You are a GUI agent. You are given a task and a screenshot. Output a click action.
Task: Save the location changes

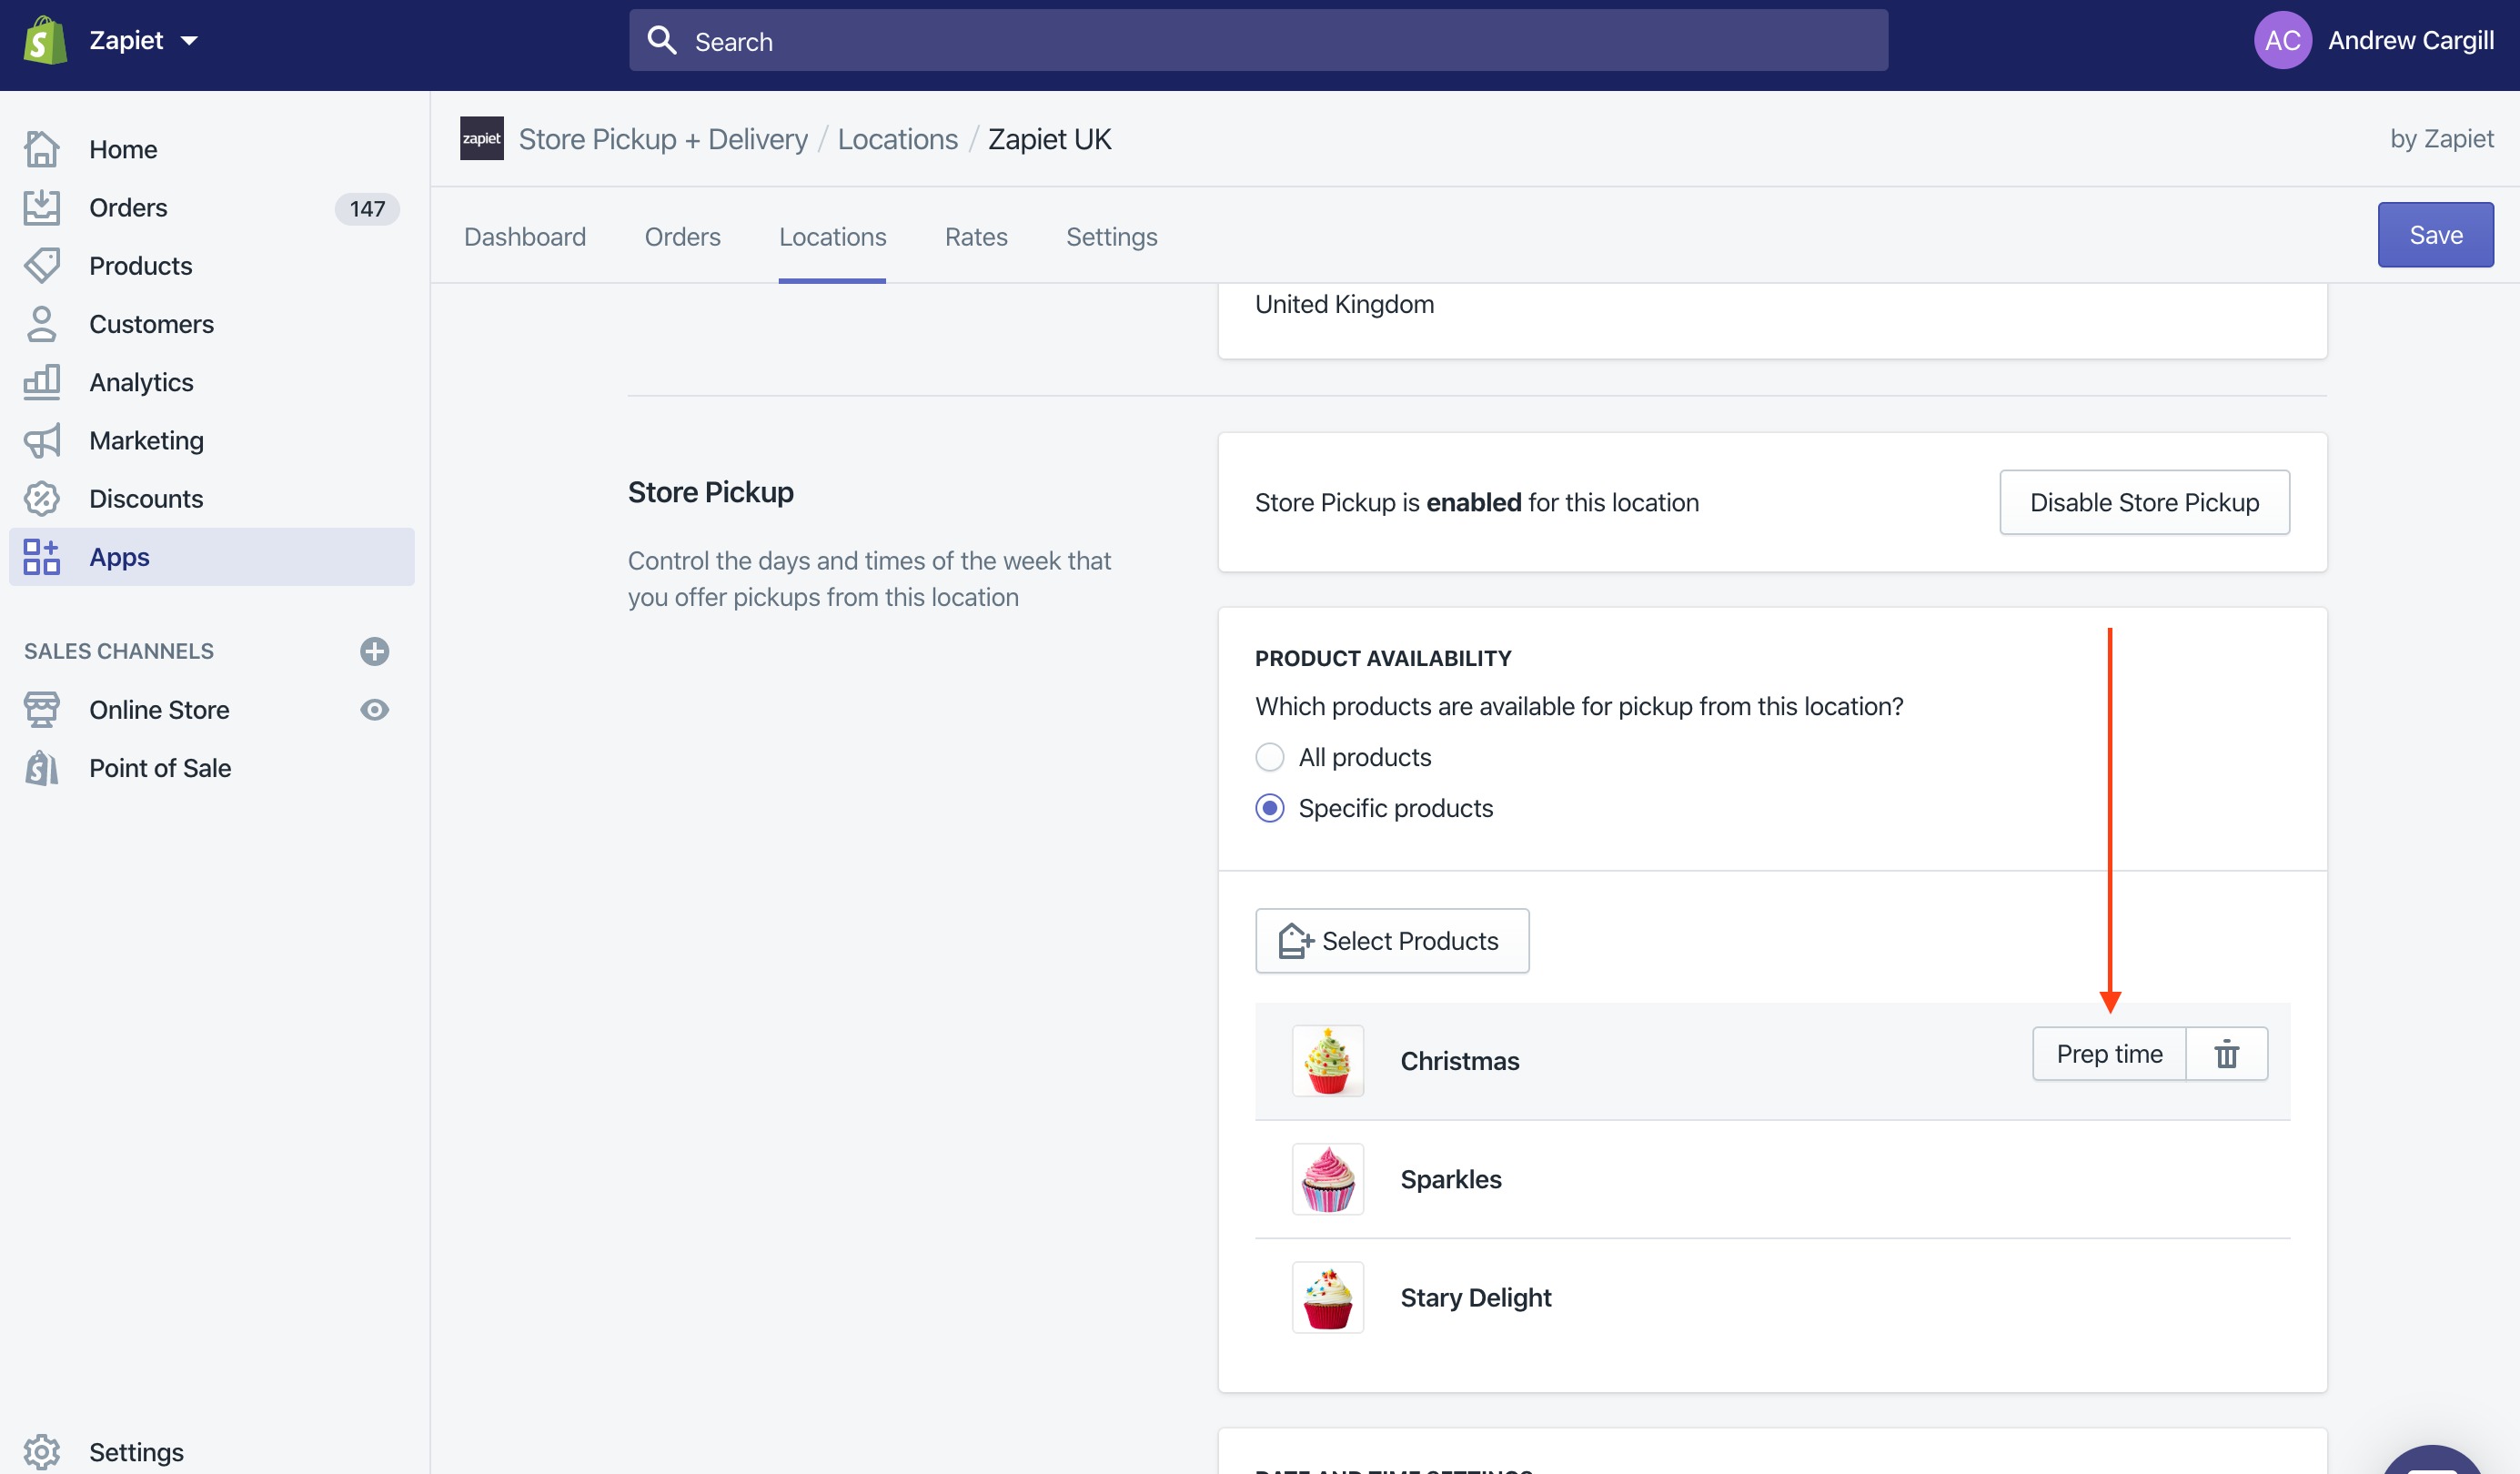tap(2435, 235)
